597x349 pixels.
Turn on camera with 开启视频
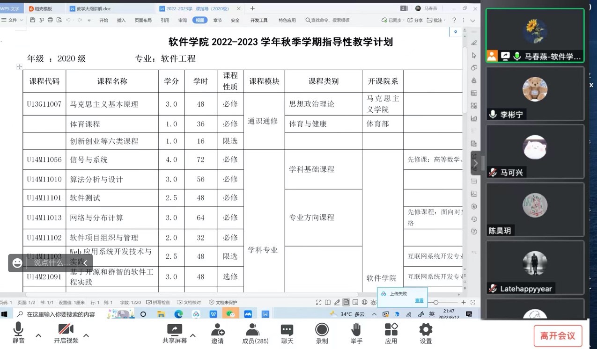66,333
